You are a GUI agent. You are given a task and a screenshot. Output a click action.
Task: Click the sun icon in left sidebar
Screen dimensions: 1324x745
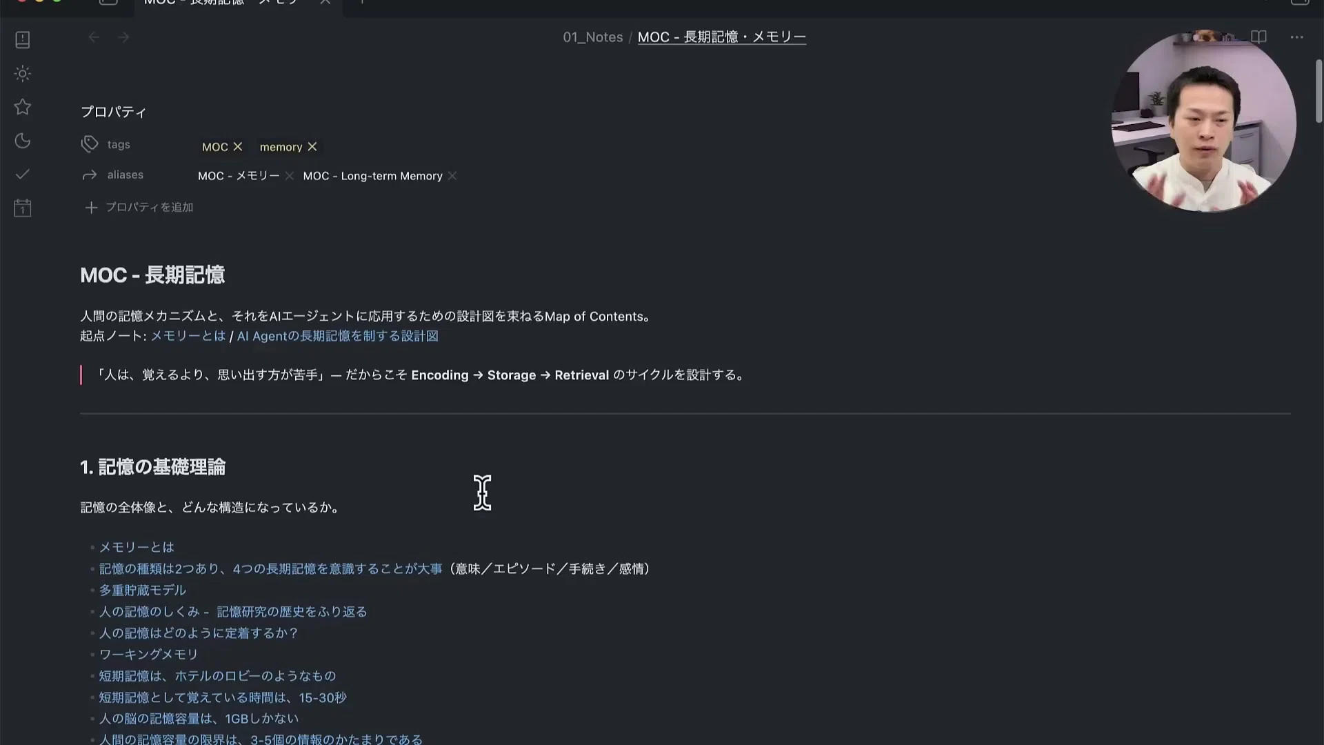23,74
